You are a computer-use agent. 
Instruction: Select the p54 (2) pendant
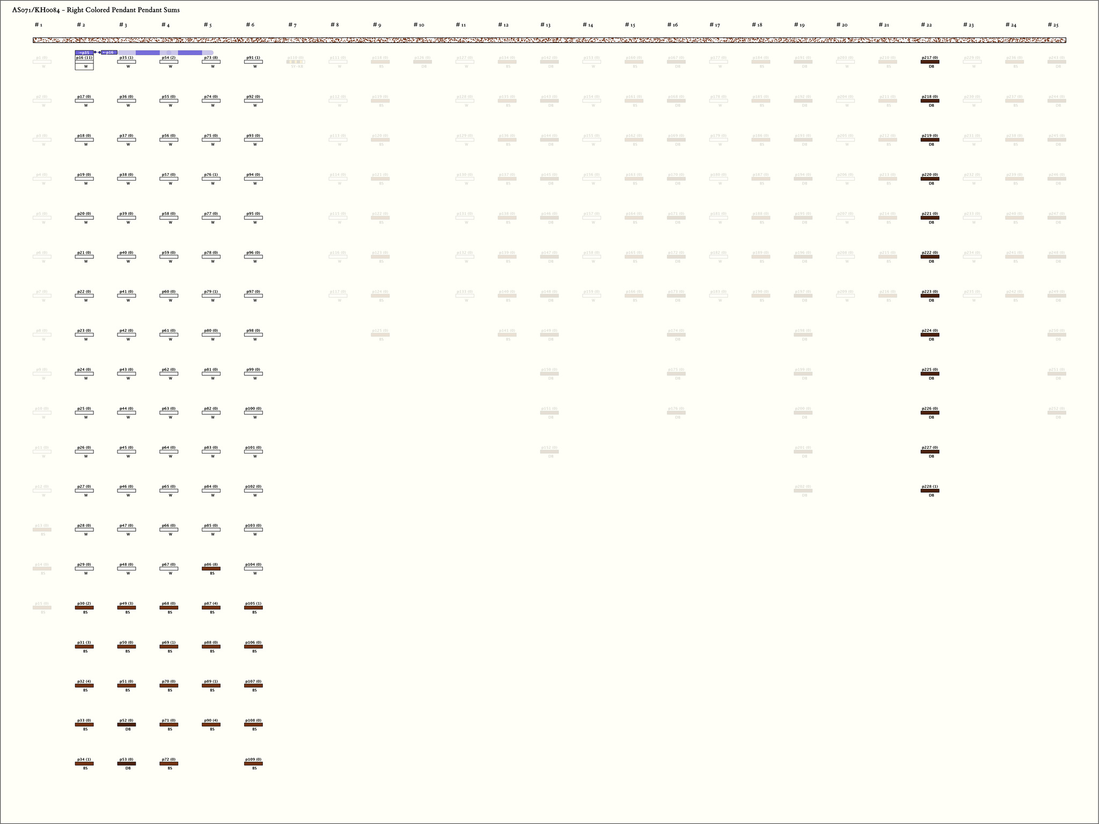(x=168, y=62)
